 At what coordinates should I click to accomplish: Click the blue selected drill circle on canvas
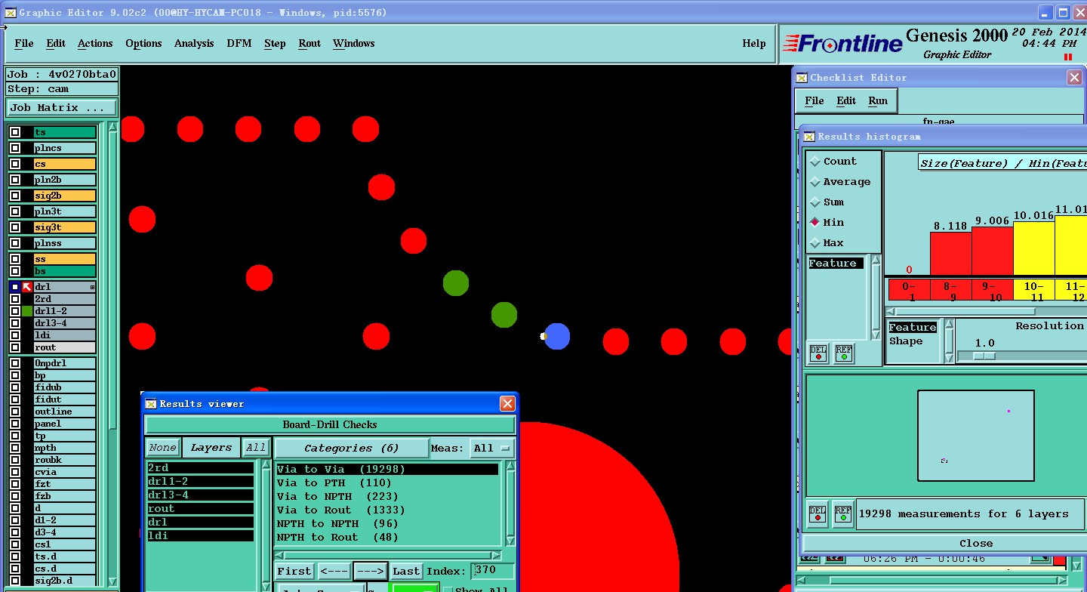point(557,336)
